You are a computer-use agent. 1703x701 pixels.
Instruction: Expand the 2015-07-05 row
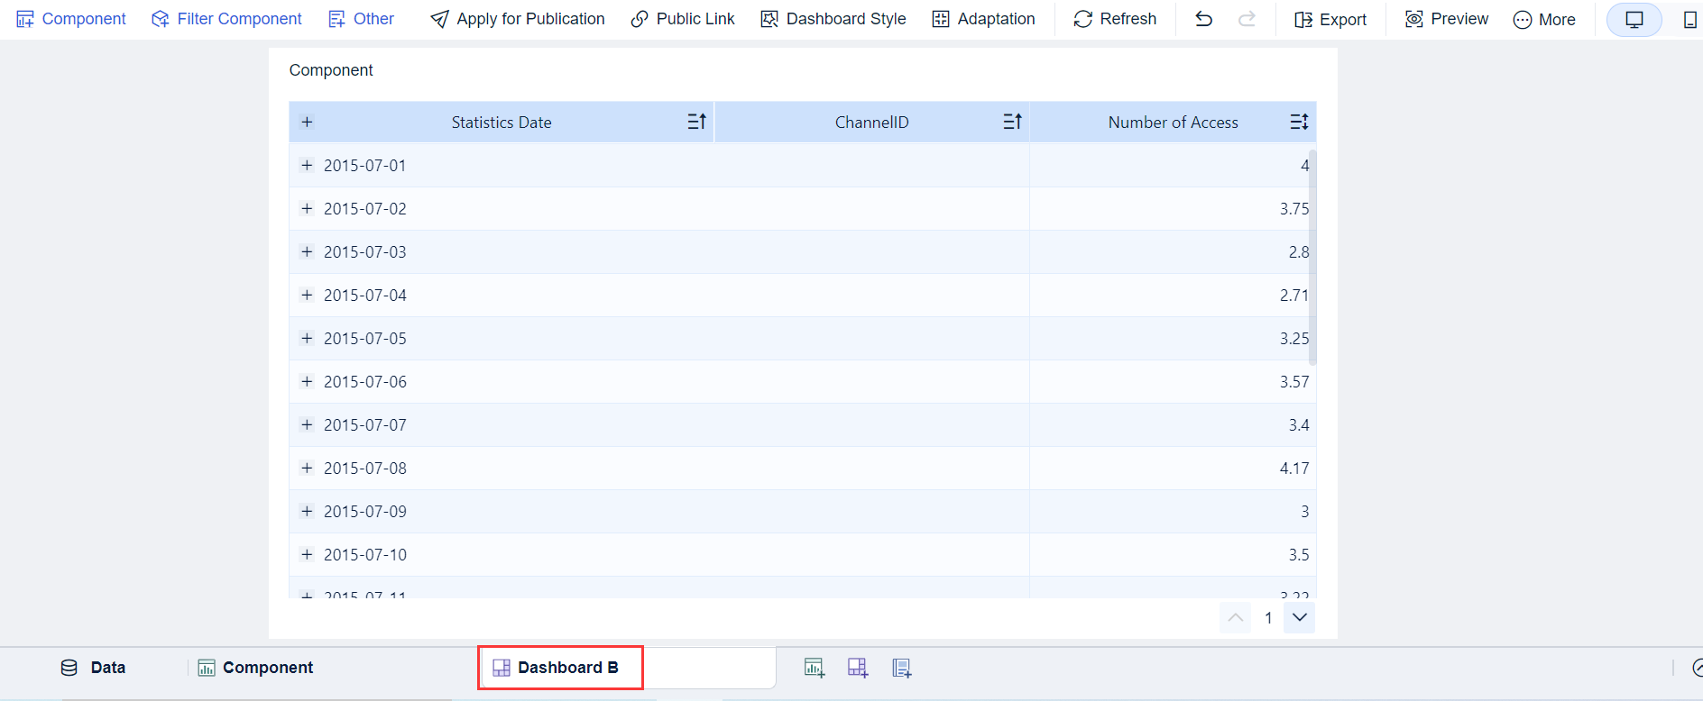point(307,338)
